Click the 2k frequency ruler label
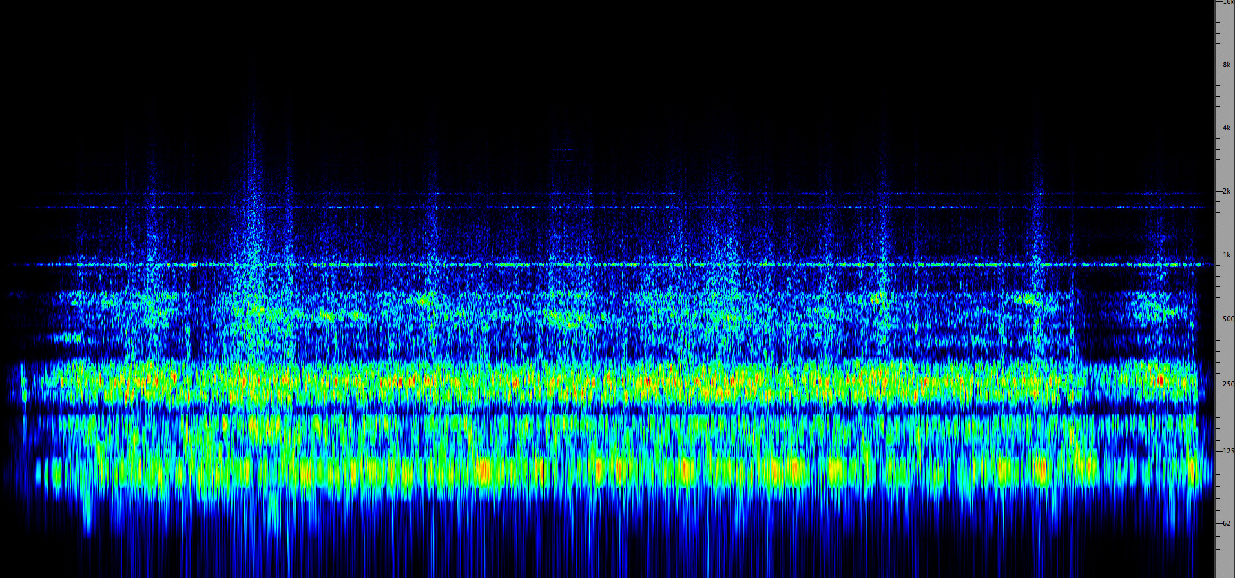 (x=1226, y=192)
